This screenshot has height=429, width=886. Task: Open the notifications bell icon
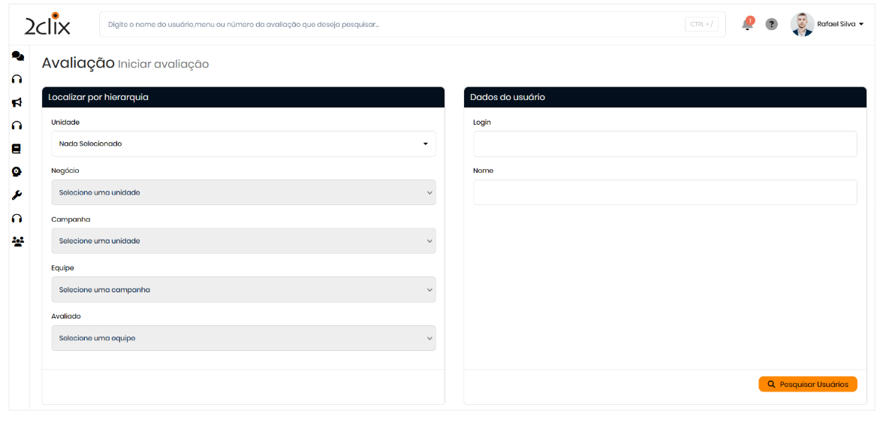pos(747,24)
